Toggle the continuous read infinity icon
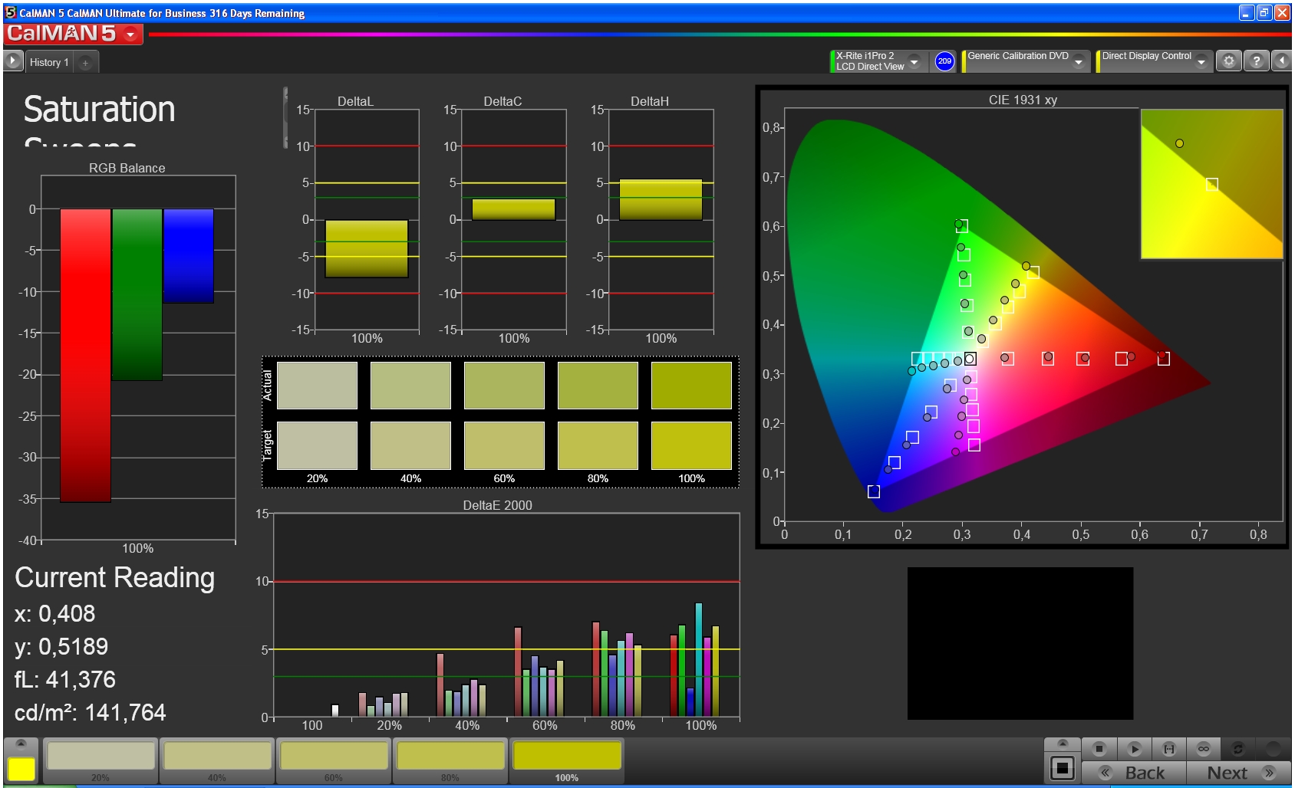The width and height of the screenshot is (1295, 788). point(1204,748)
